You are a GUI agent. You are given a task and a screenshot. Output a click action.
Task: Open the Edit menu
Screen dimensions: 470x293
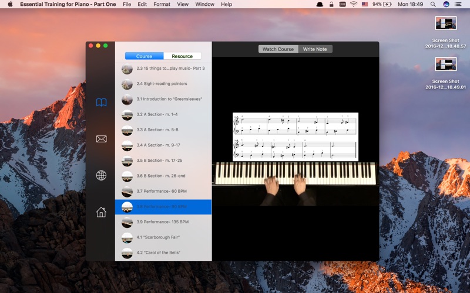tap(142, 4)
